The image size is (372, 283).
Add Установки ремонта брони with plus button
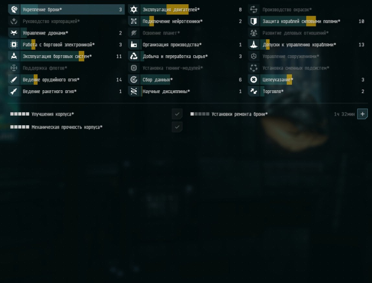click(x=363, y=114)
